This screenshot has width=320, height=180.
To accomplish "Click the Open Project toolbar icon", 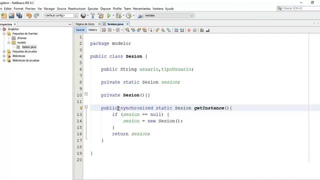I will (x=11, y=15).
